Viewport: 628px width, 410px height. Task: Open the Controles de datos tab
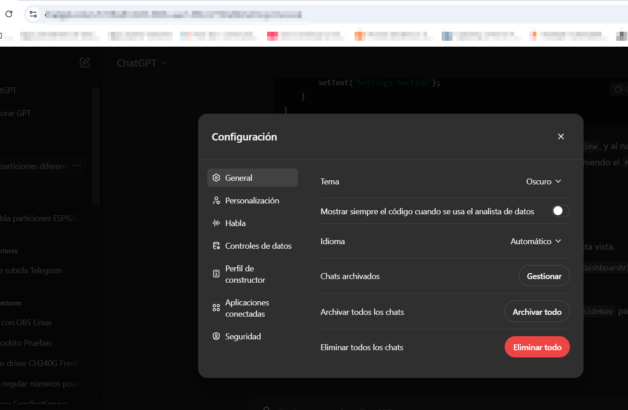pyautogui.click(x=258, y=246)
